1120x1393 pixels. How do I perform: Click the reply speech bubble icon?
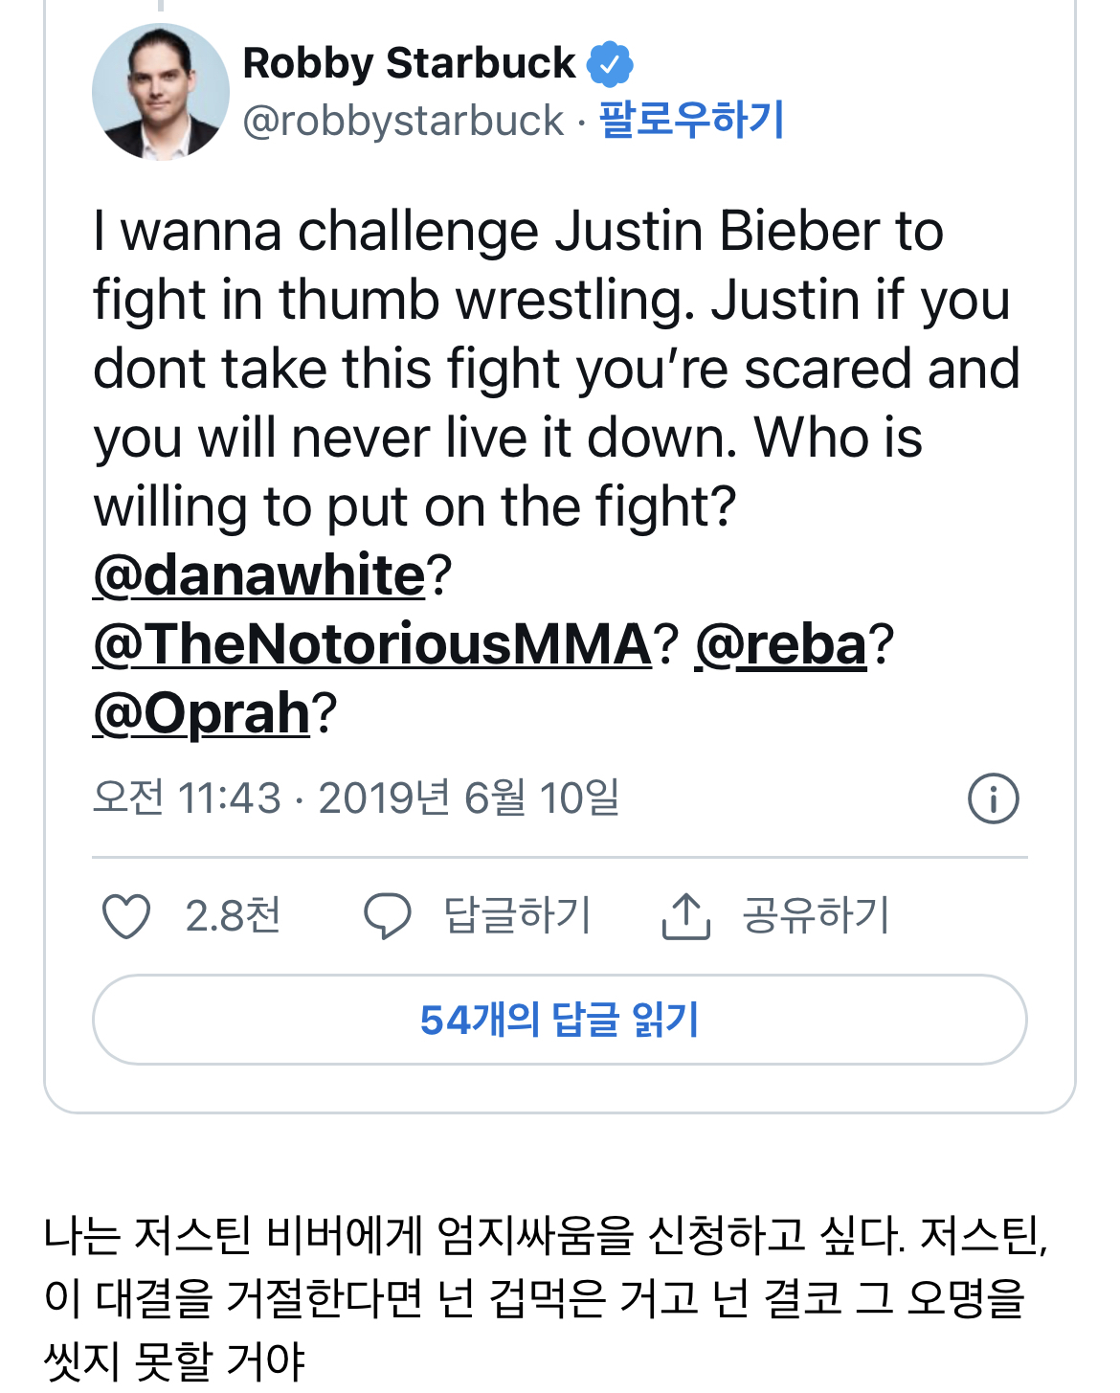[x=387, y=916]
